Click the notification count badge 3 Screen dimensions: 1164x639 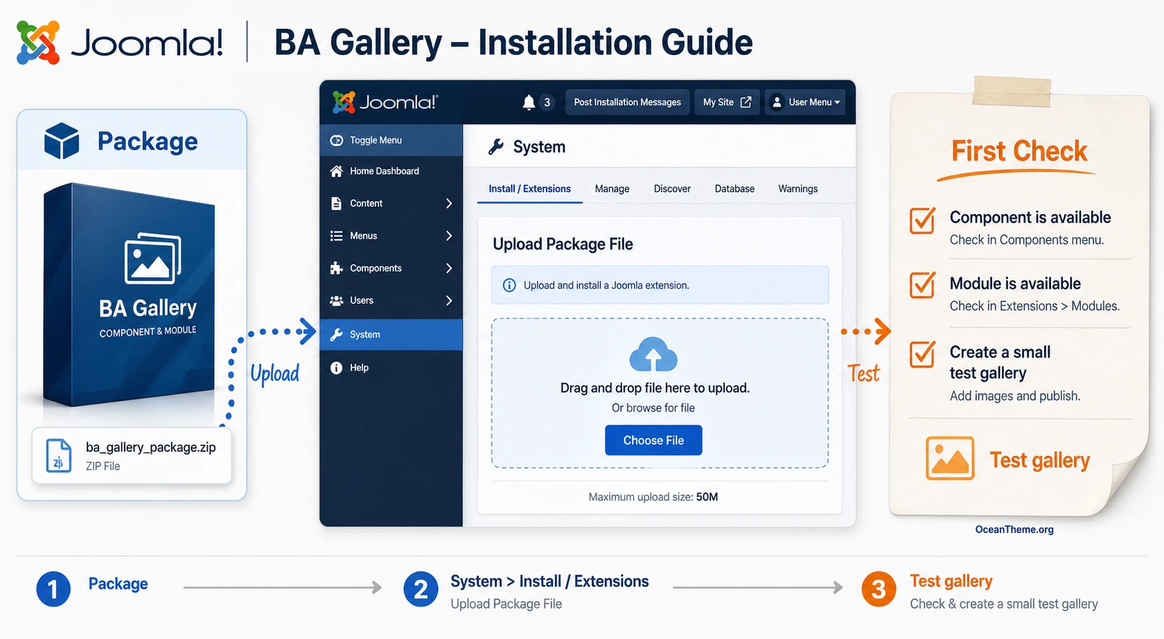tap(547, 102)
